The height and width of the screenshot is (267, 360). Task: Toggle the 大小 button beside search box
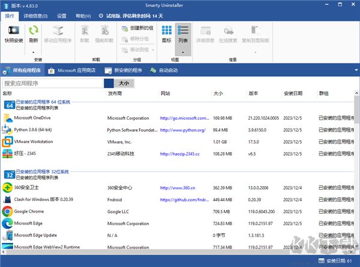point(123,84)
